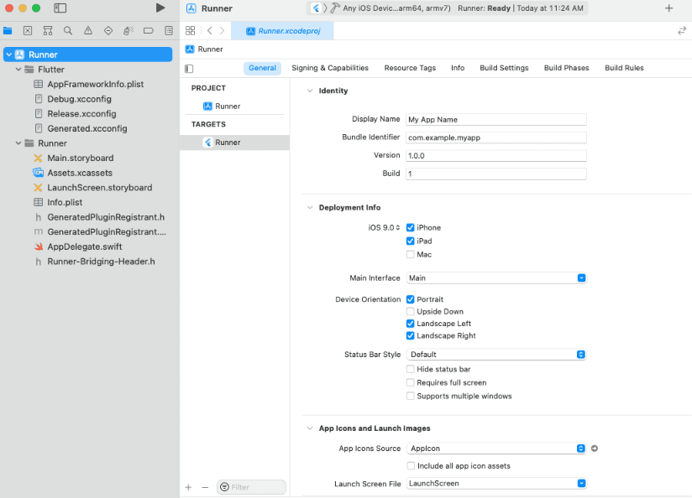Collapse the Flutter folder chevron
The height and width of the screenshot is (498, 692).
(x=18, y=70)
